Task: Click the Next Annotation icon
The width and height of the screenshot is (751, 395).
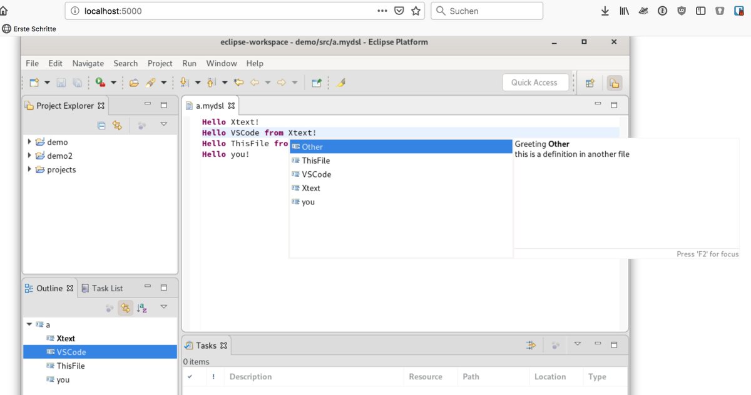Action: point(184,82)
